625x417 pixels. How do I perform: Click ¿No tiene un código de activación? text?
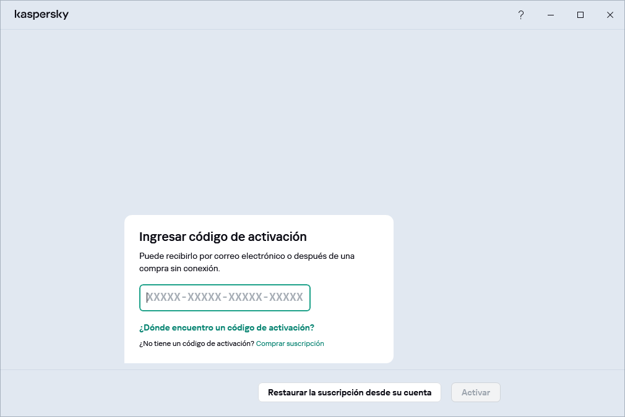196,343
